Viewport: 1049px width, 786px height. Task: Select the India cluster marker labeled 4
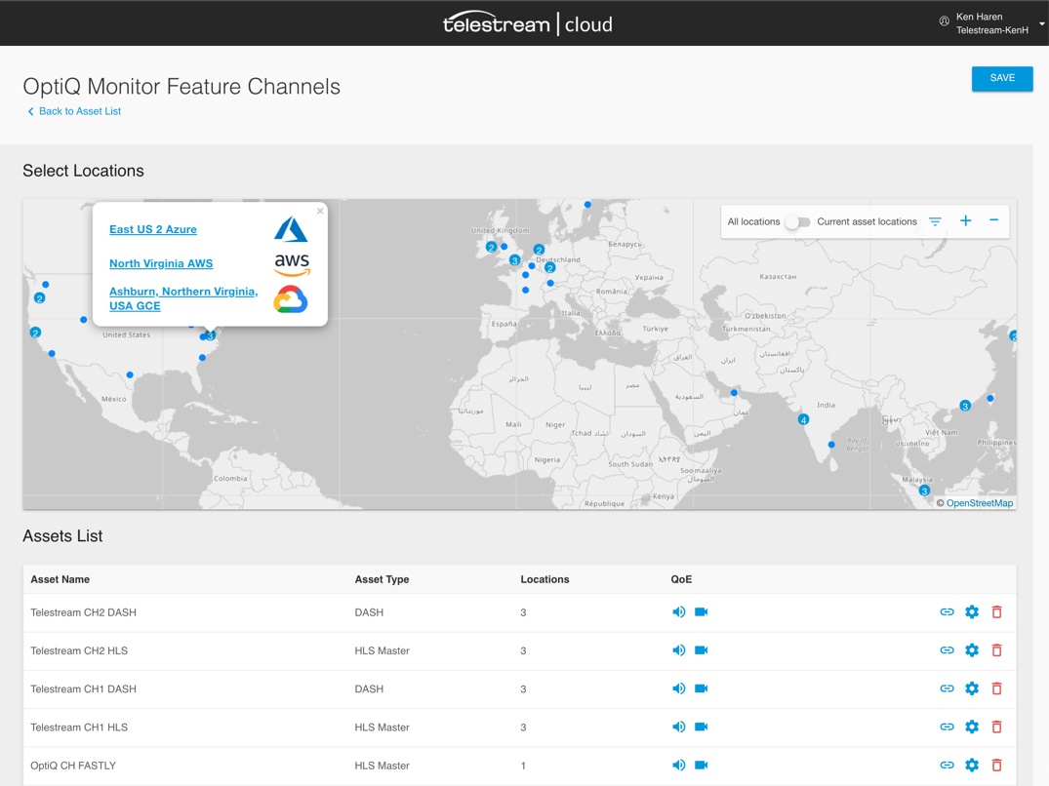(803, 419)
